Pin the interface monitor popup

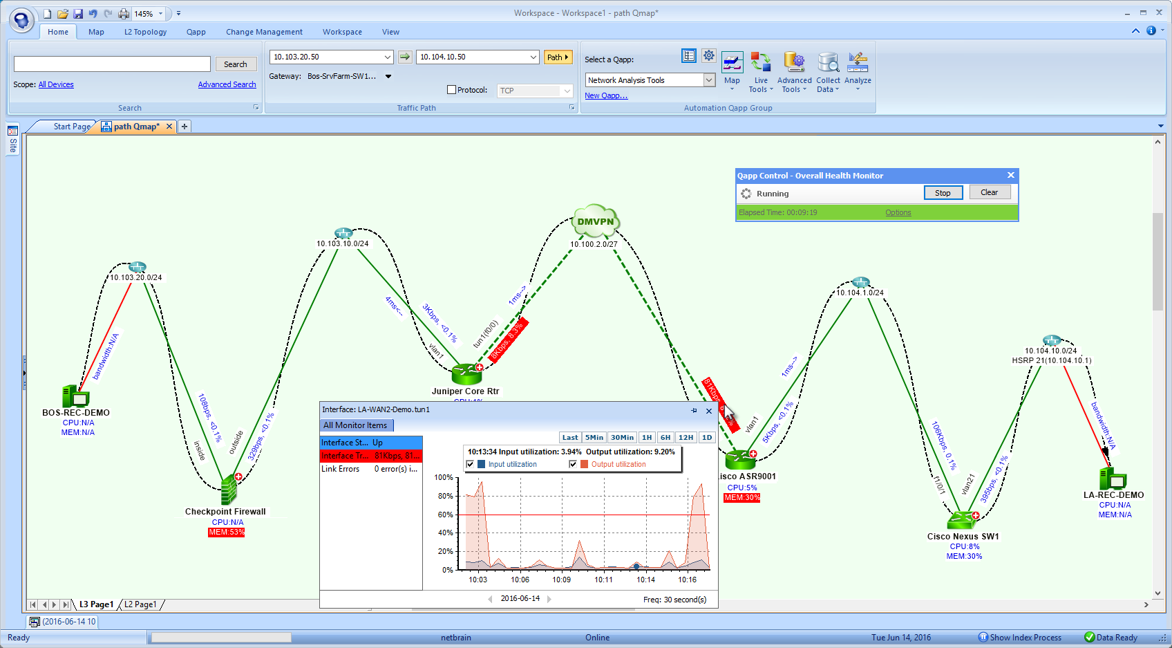694,411
